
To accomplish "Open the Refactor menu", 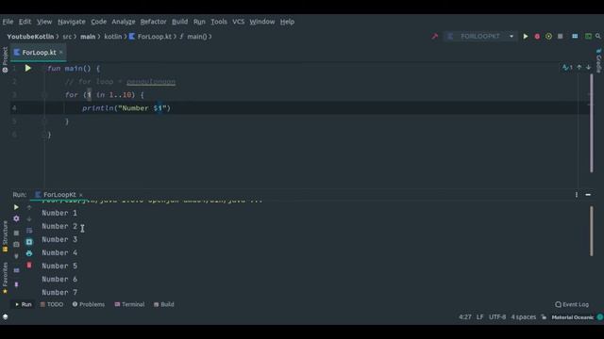I will click(x=153, y=22).
